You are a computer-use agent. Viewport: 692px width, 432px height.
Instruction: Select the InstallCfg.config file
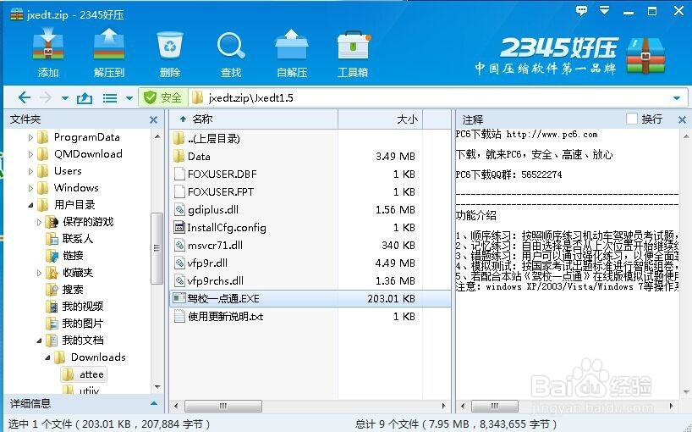pyautogui.click(x=310, y=228)
